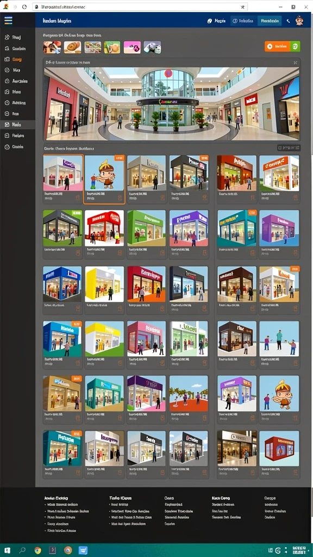This screenshot has height=557, width=313.
Task: Bookmark this page with the star icon
Action: pyautogui.click(x=243, y=7)
